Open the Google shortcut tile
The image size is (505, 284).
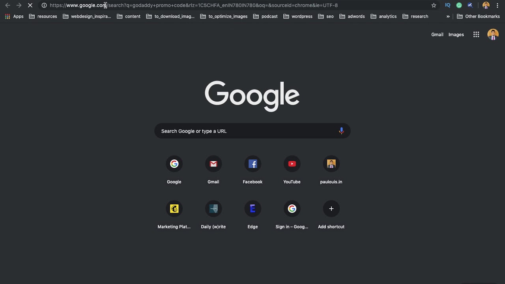[174, 171]
